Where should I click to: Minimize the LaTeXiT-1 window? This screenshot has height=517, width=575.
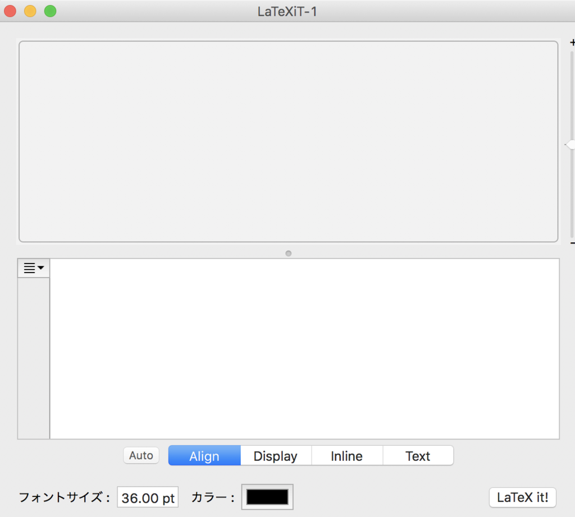pyautogui.click(x=30, y=11)
